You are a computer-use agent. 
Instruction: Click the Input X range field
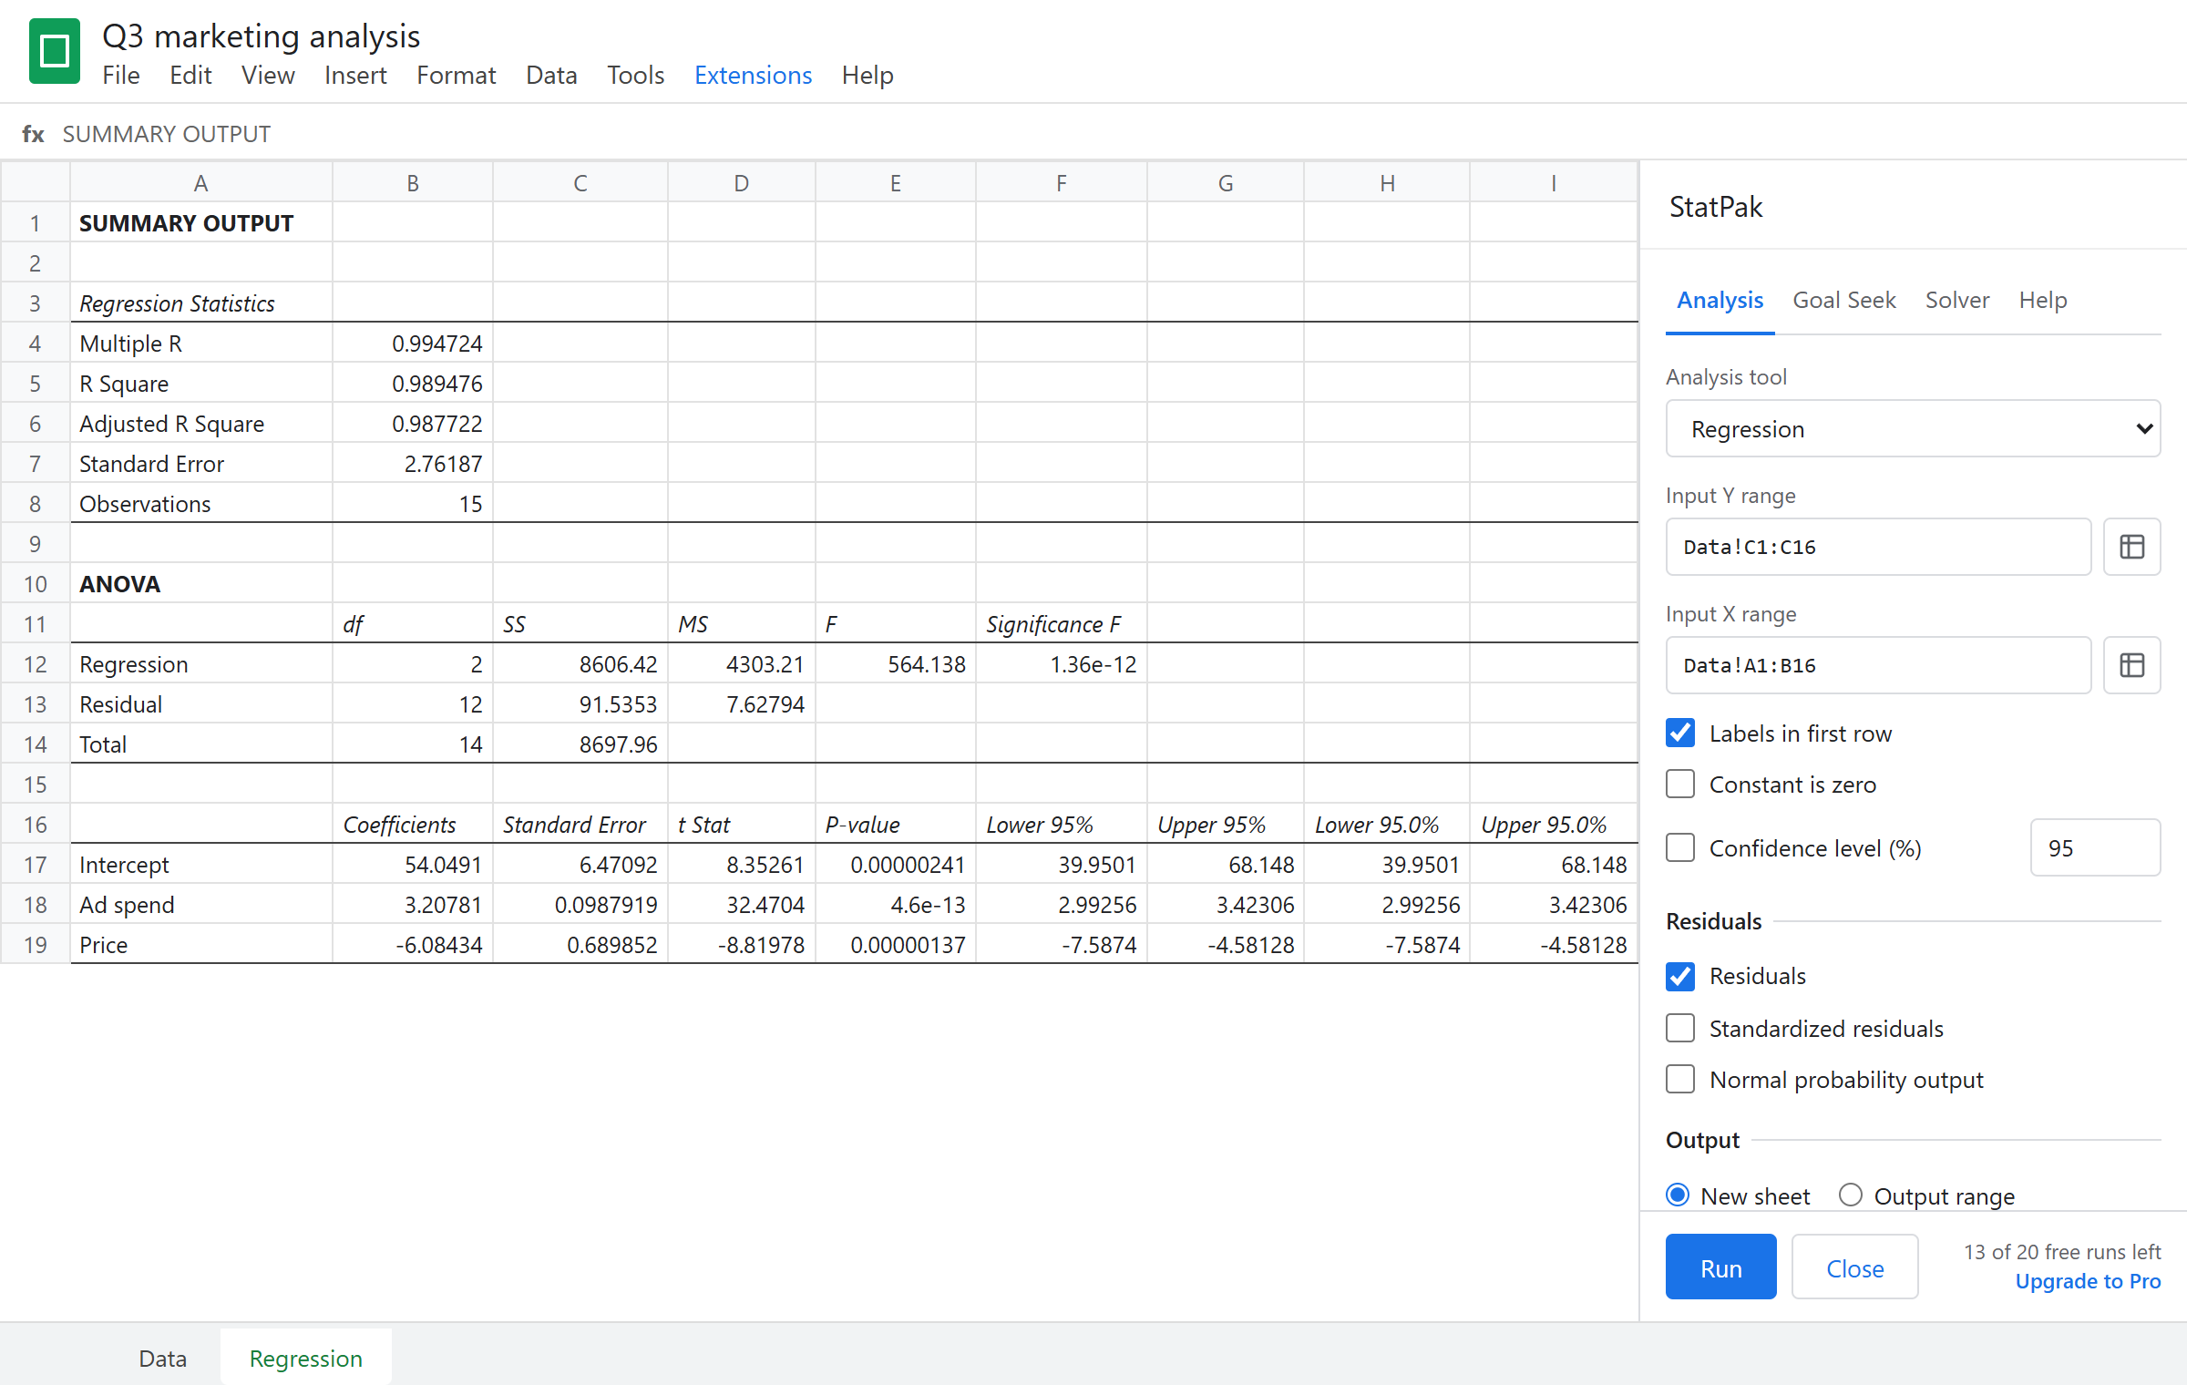(1878, 665)
